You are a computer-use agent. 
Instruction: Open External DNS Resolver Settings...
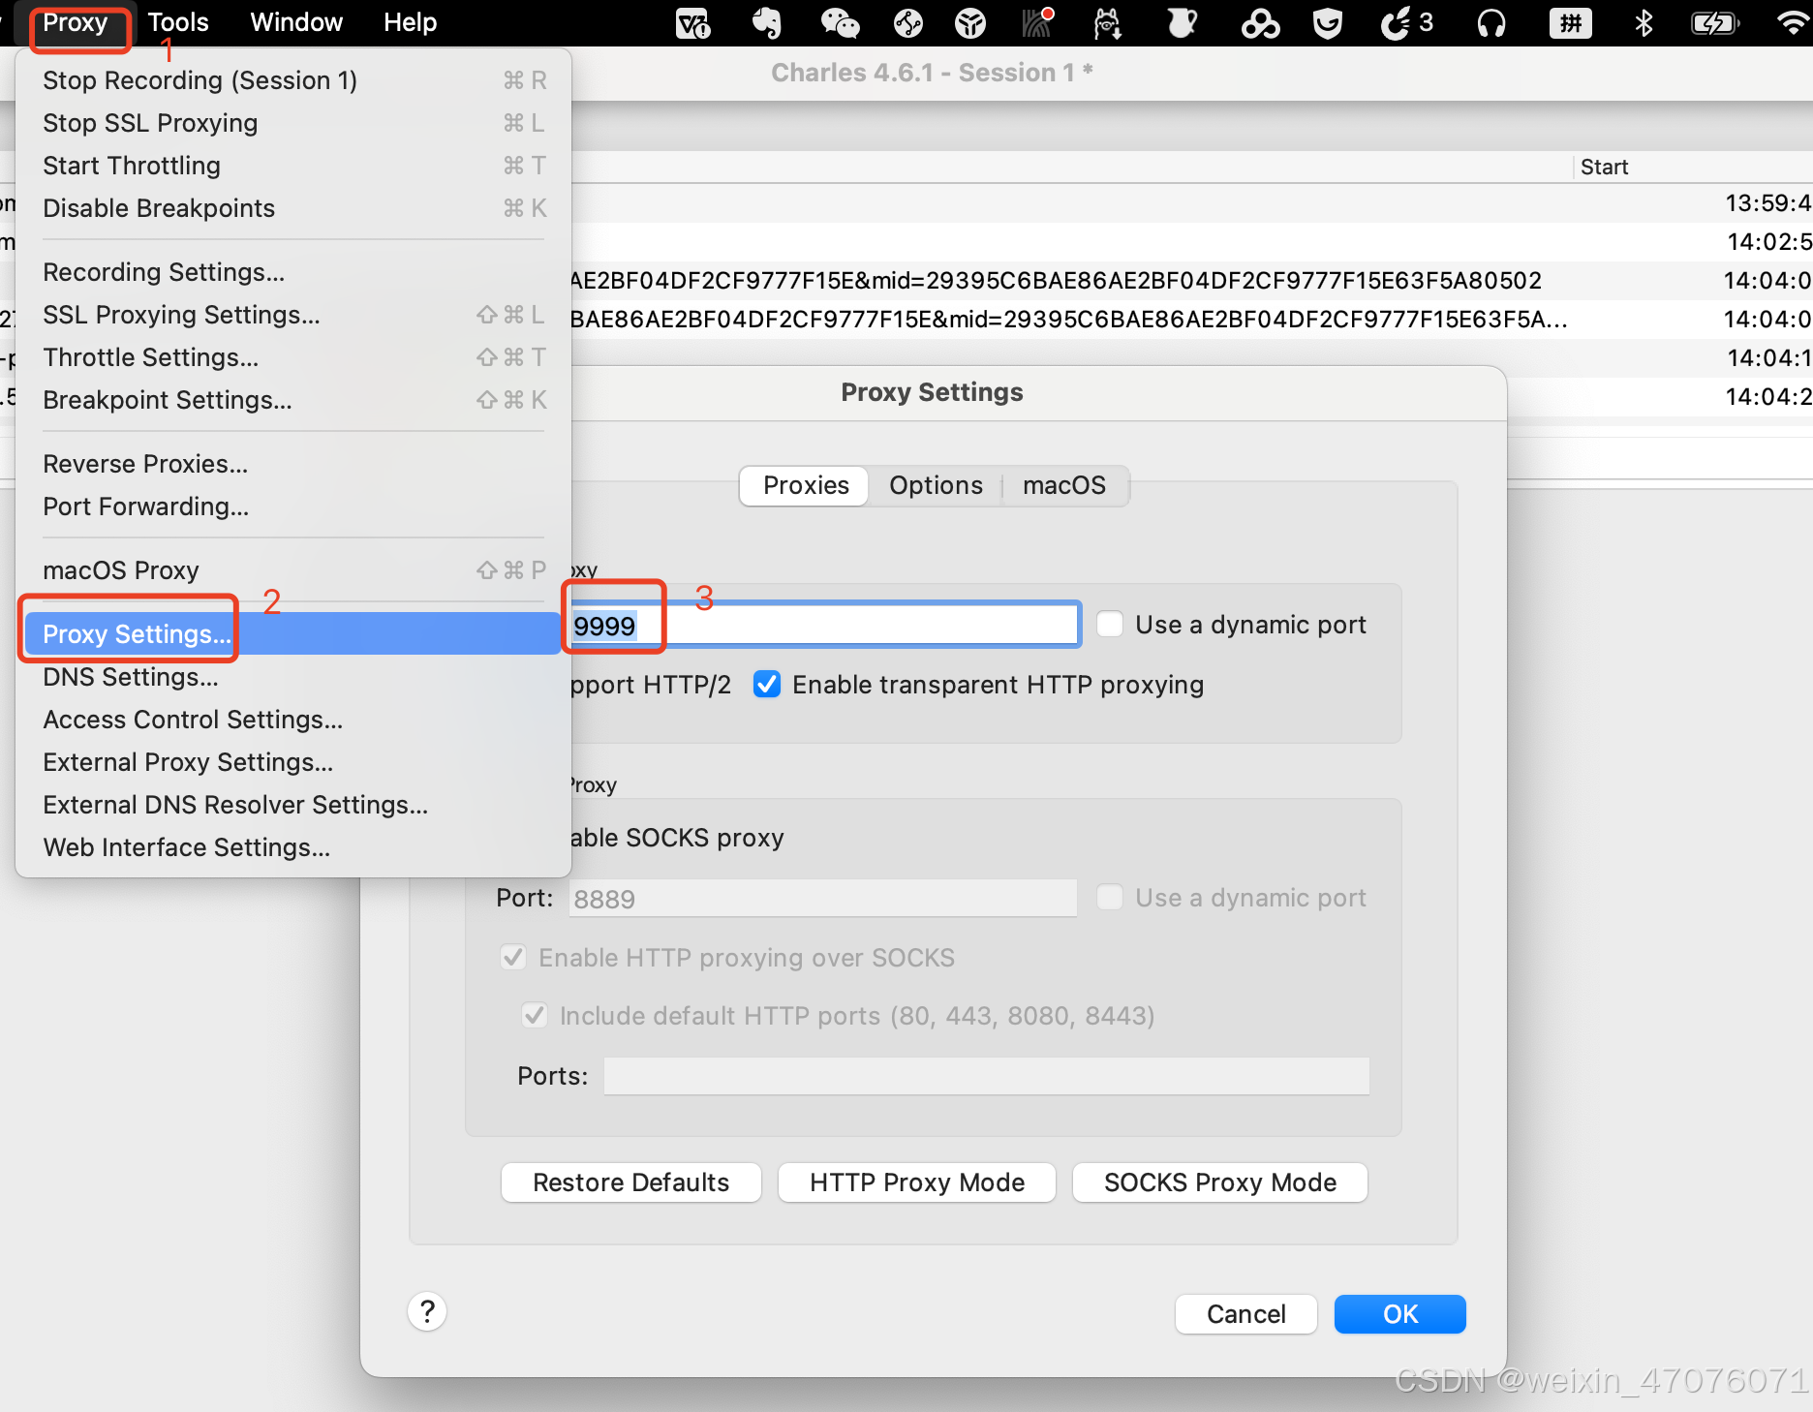click(x=294, y=805)
